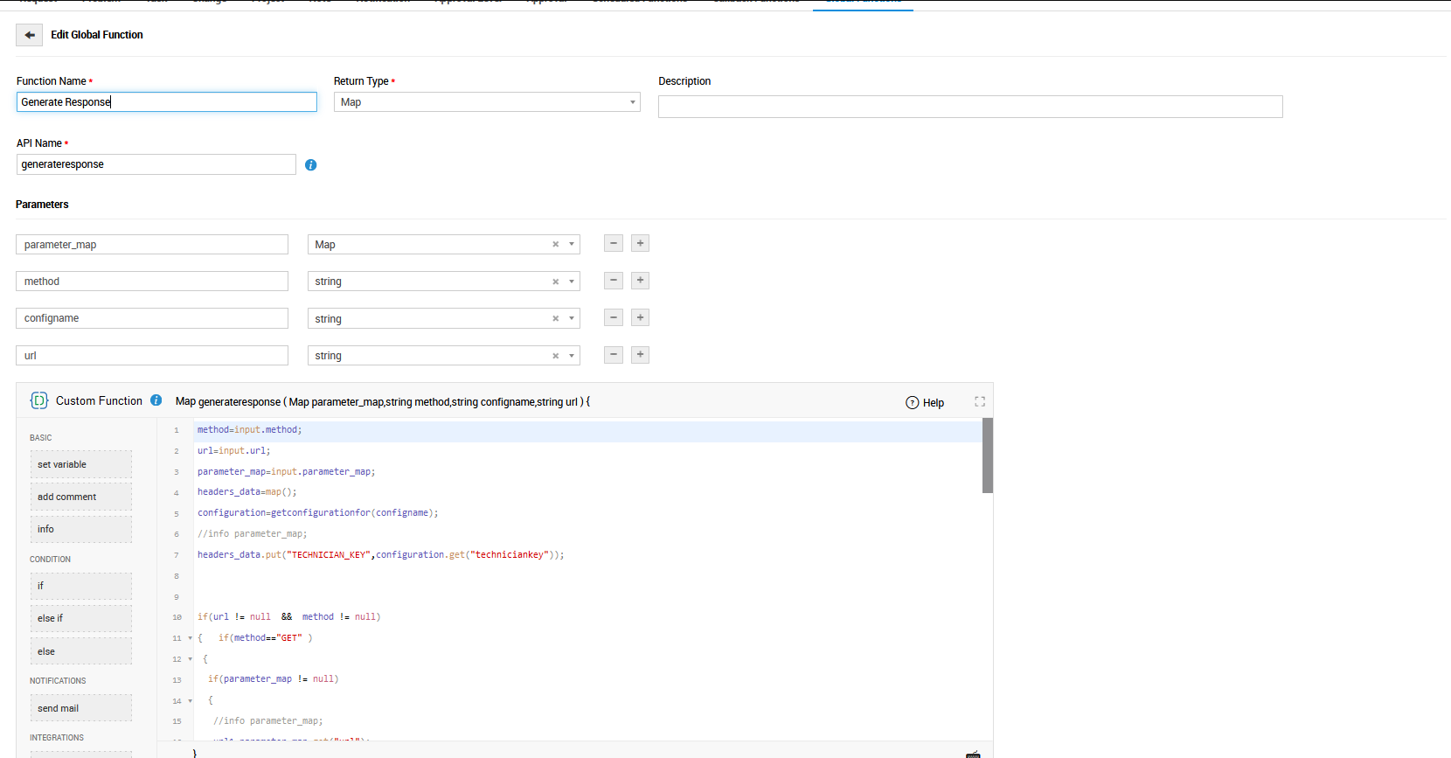Clear the type selection for method parameter
Image resolution: width=1451 pixels, height=758 pixels.
click(555, 282)
